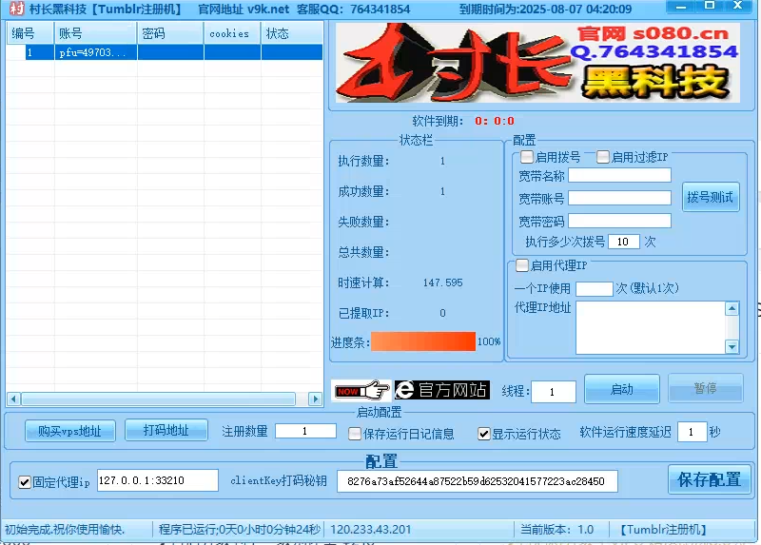This screenshot has height=545, width=761.
Task: Click the 村长黑科技 banner image
Action: point(537,63)
